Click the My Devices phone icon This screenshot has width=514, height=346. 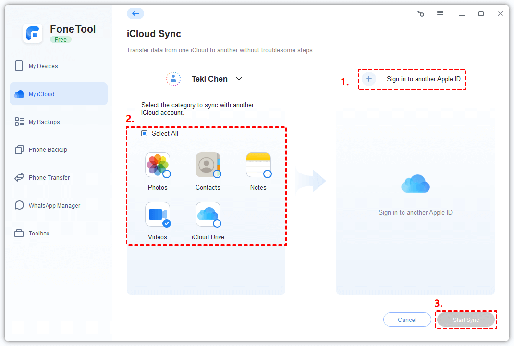[x=19, y=65]
